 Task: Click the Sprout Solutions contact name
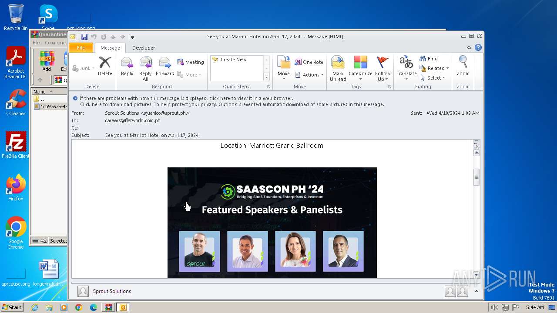[x=112, y=291]
